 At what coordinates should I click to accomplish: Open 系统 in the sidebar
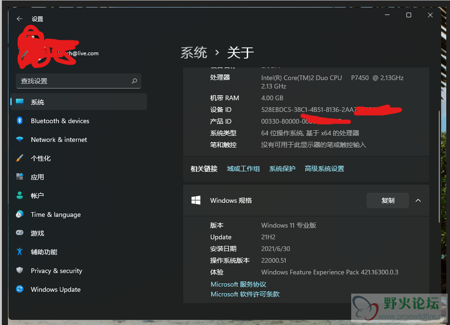79,102
